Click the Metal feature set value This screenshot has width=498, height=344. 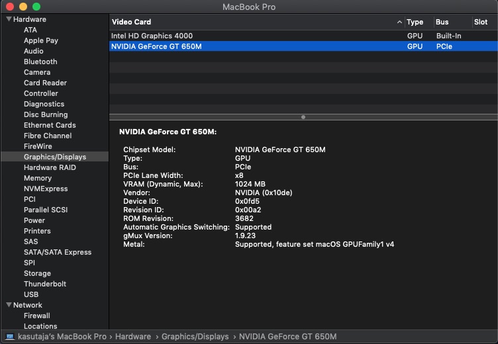[315, 244]
